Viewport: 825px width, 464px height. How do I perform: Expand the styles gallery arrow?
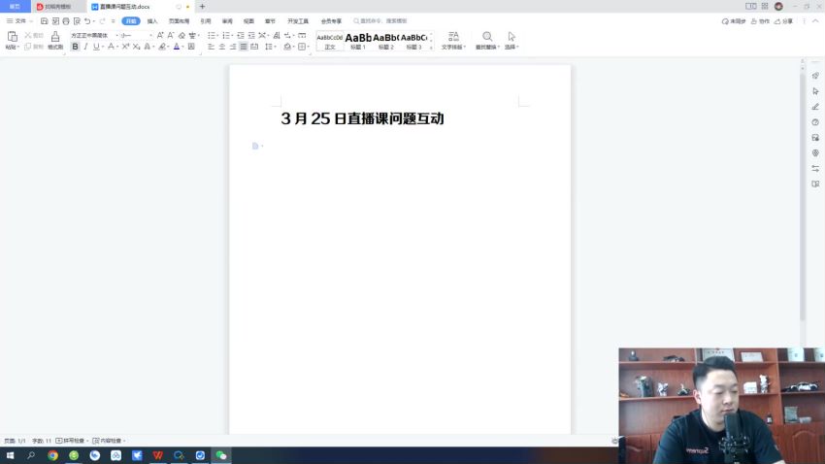coord(431,48)
